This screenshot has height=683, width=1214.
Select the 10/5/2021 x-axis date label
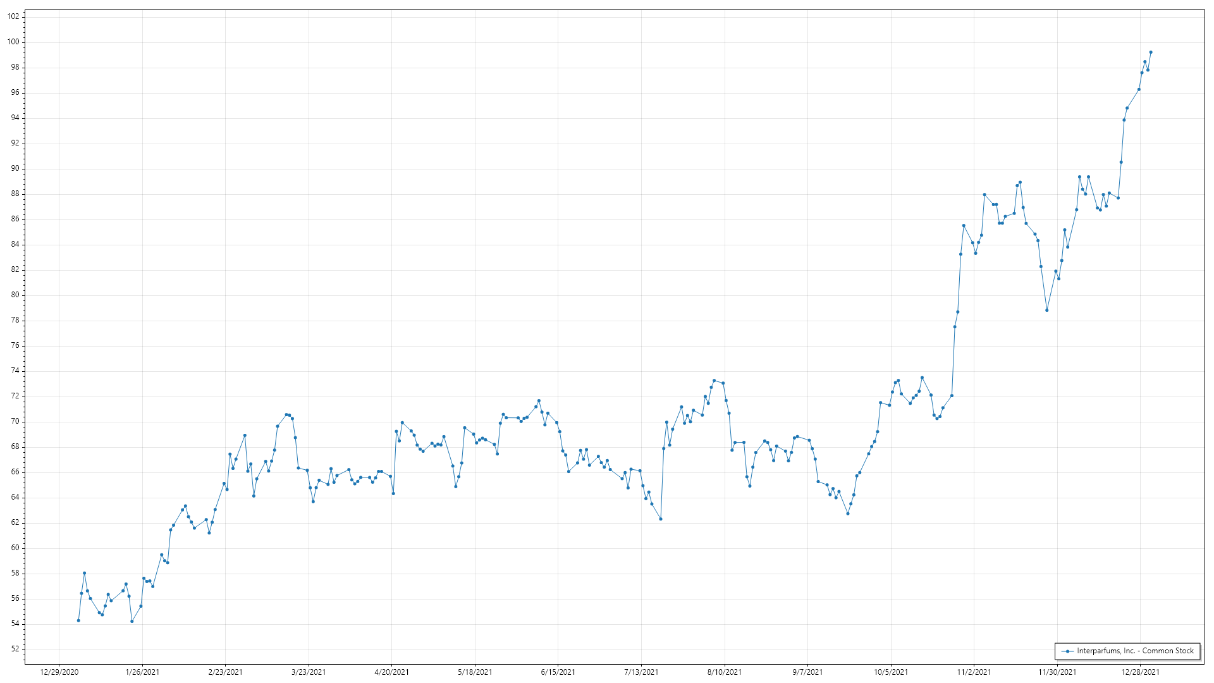pyautogui.click(x=891, y=672)
